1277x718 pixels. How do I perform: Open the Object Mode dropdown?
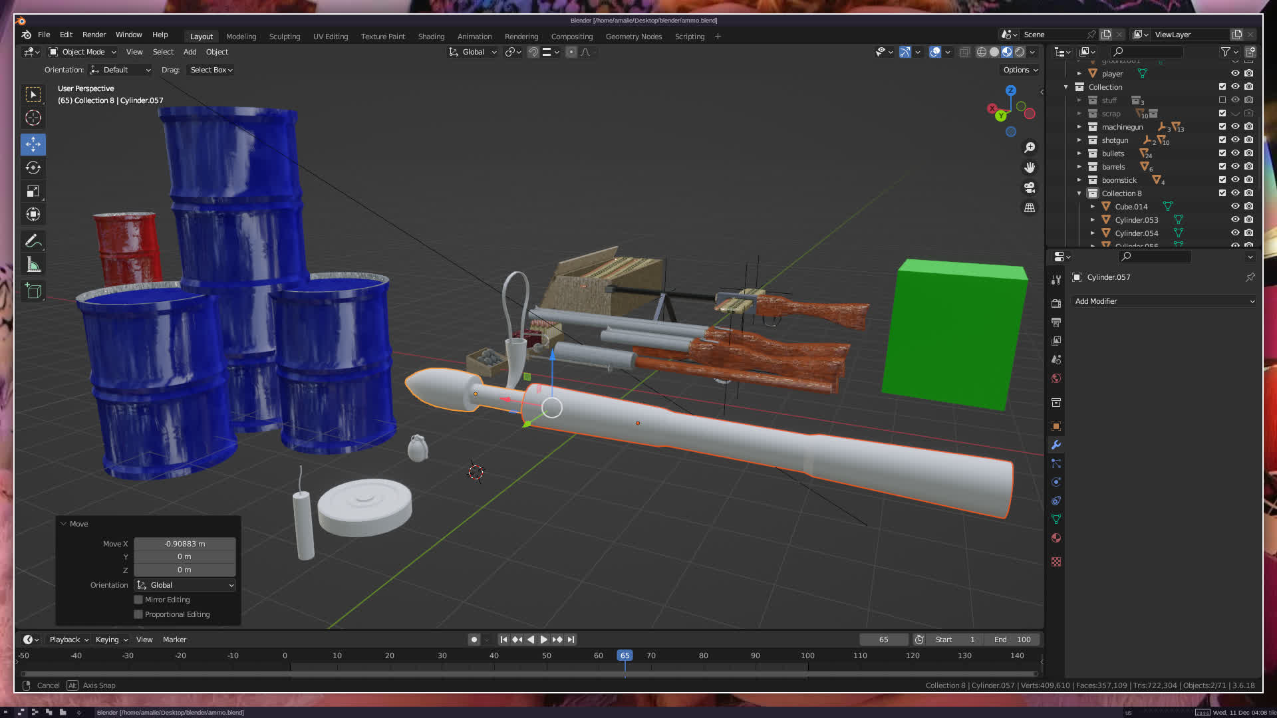click(82, 52)
